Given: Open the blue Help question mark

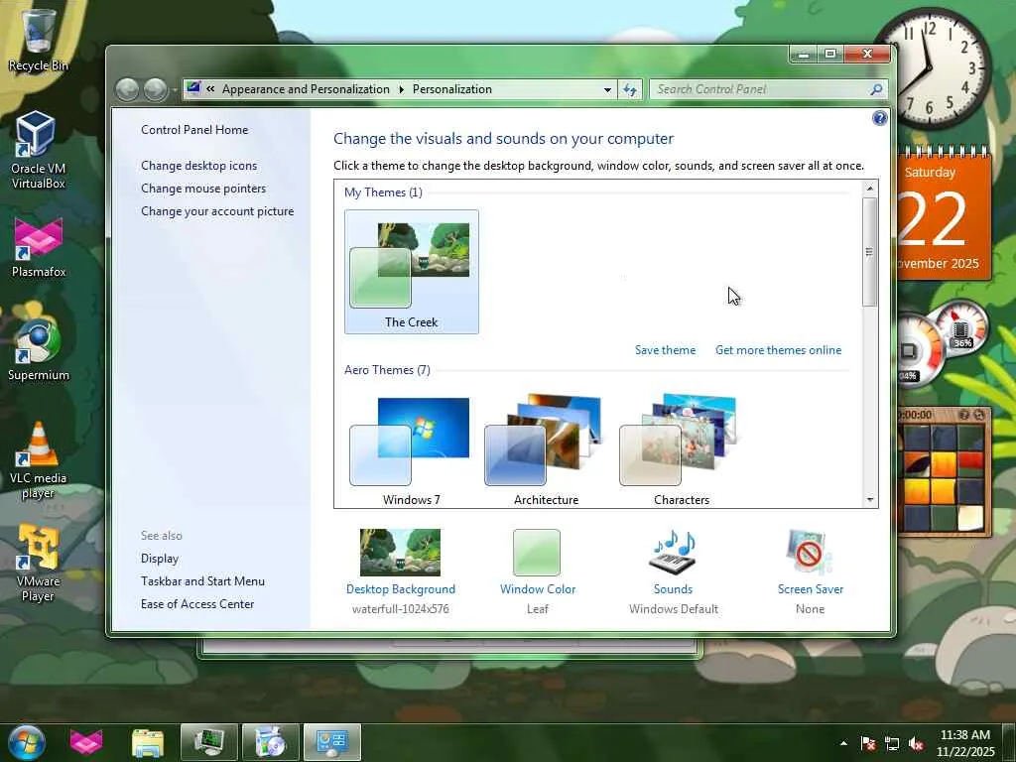Looking at the screenshot, I should tap(879, 118).
